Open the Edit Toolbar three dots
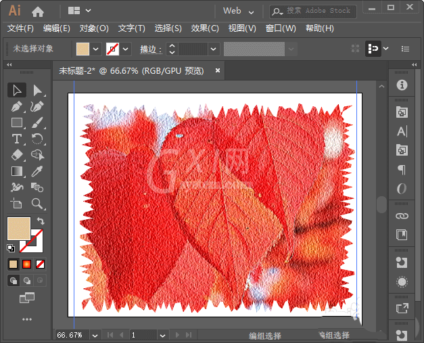The image size is (424, 343). (x=27, y=319)
